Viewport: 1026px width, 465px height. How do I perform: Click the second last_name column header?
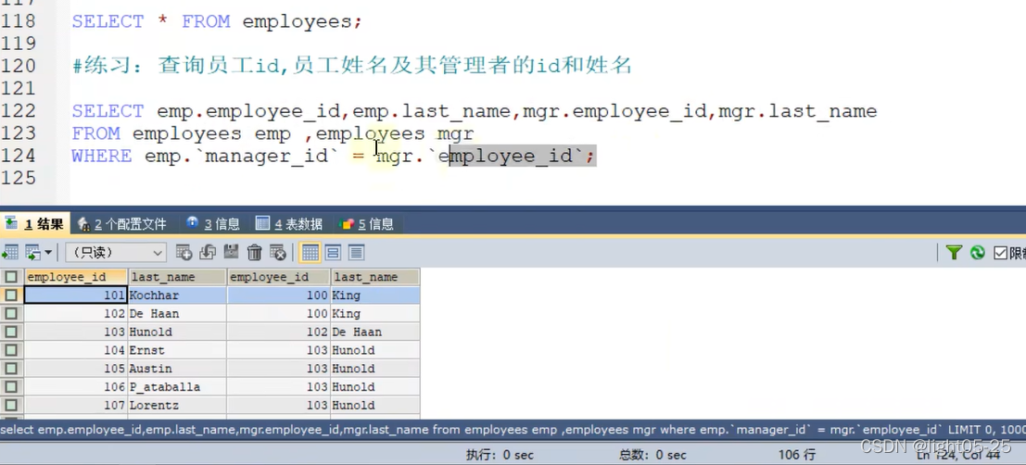[x=375, y=277]
